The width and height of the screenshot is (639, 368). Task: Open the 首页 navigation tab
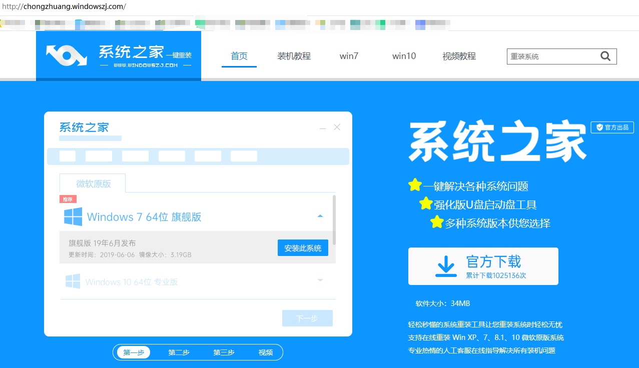click(x=239, y=56)
